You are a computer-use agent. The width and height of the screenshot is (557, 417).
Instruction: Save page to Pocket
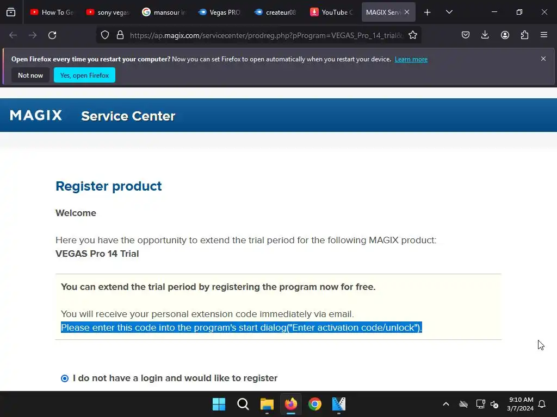(x=466, y=35)
